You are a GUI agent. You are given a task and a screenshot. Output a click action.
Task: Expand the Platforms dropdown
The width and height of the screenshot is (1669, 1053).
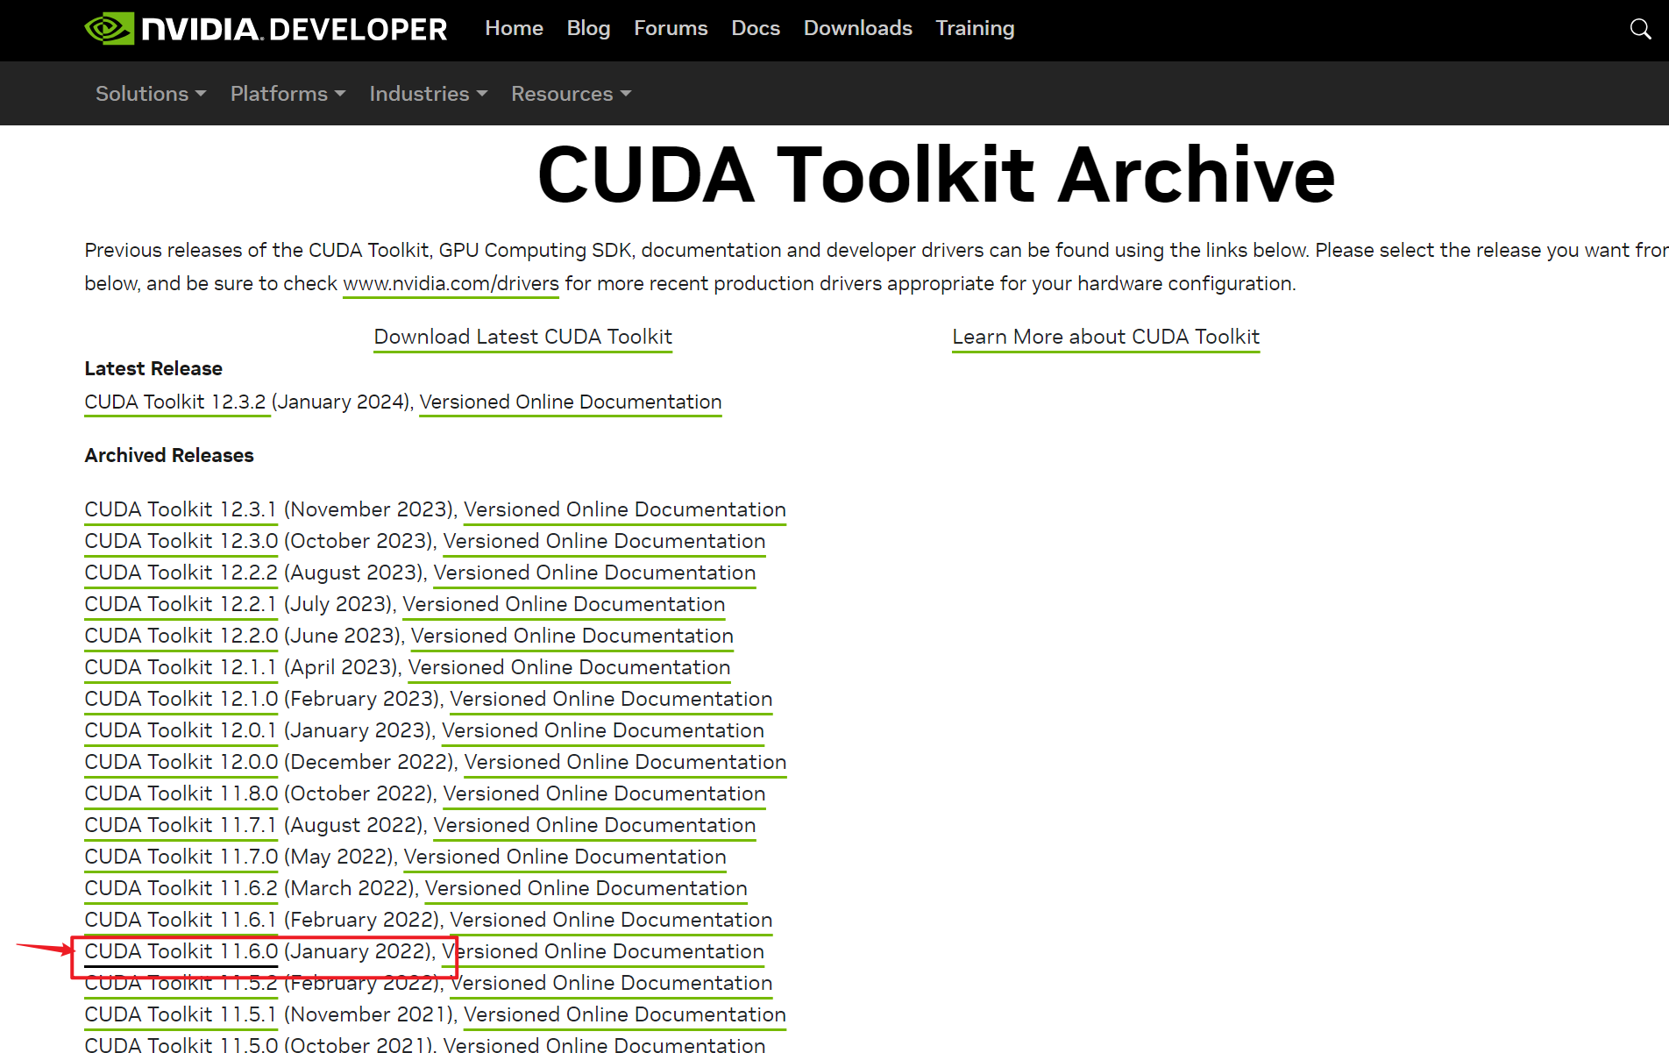click(x=288, y=93)
